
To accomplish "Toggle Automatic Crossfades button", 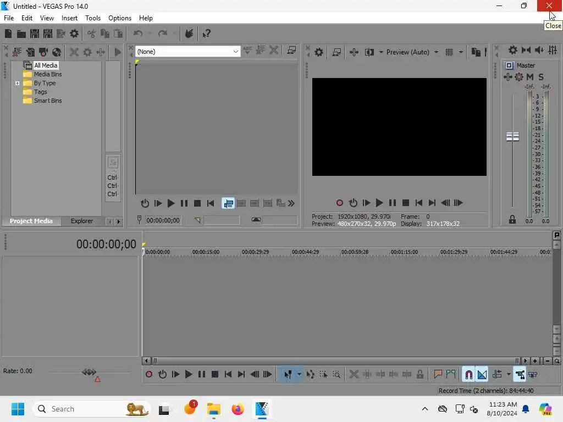I will tap(482, 375).
